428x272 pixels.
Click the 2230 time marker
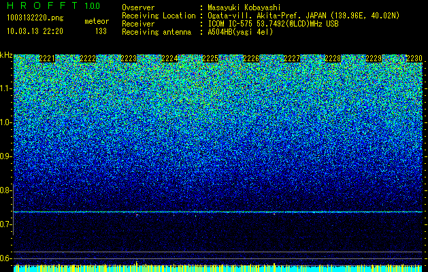[414, 58]
